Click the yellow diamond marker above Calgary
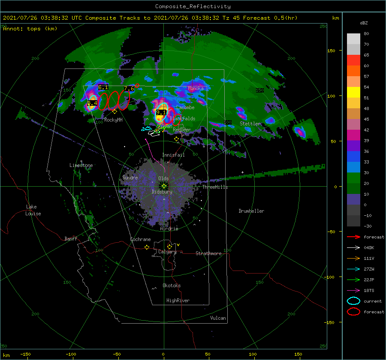 coord(169,247)
